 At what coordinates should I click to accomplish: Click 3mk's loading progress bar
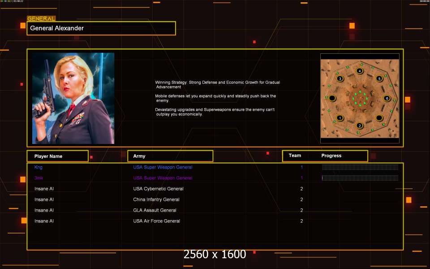point(360,178)
